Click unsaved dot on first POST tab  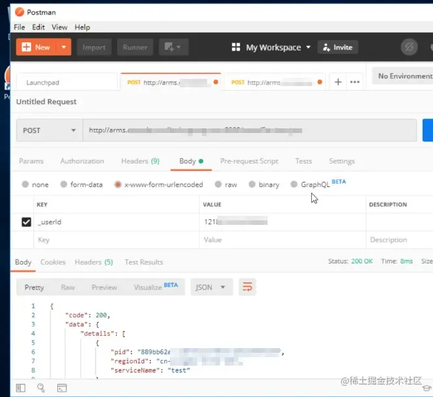(216, 82)
